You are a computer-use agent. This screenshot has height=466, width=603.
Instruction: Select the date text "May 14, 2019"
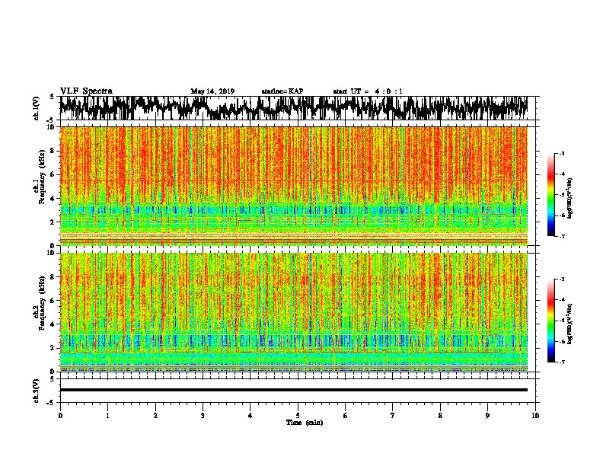[x=212, y=91]
